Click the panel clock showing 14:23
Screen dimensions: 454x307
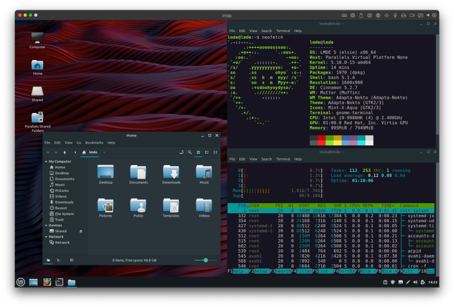433,282
